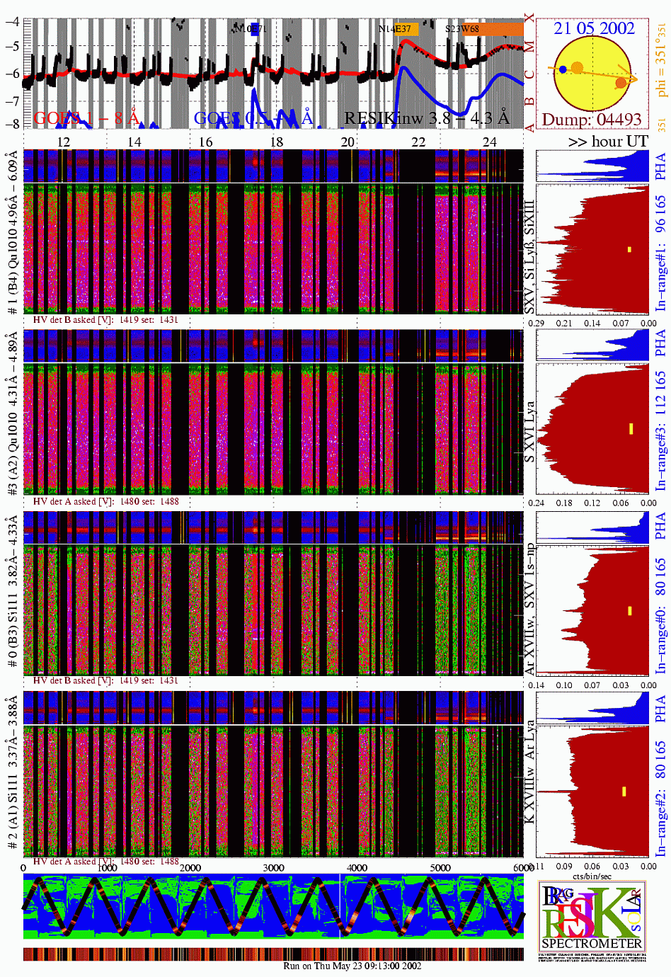
Task: Click the X flare class label
Action: 529,17
